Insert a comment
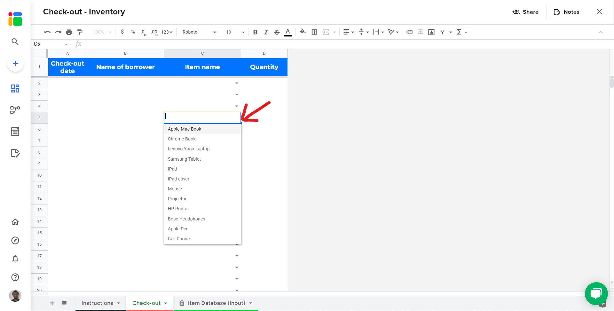Image resolution: width=614 pixels, height=311 pixels. point(421,32)
